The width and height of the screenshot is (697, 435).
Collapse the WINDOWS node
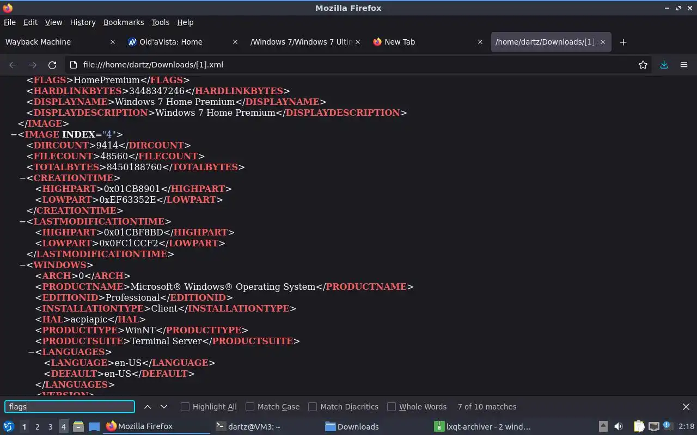[x=22, y=265]
